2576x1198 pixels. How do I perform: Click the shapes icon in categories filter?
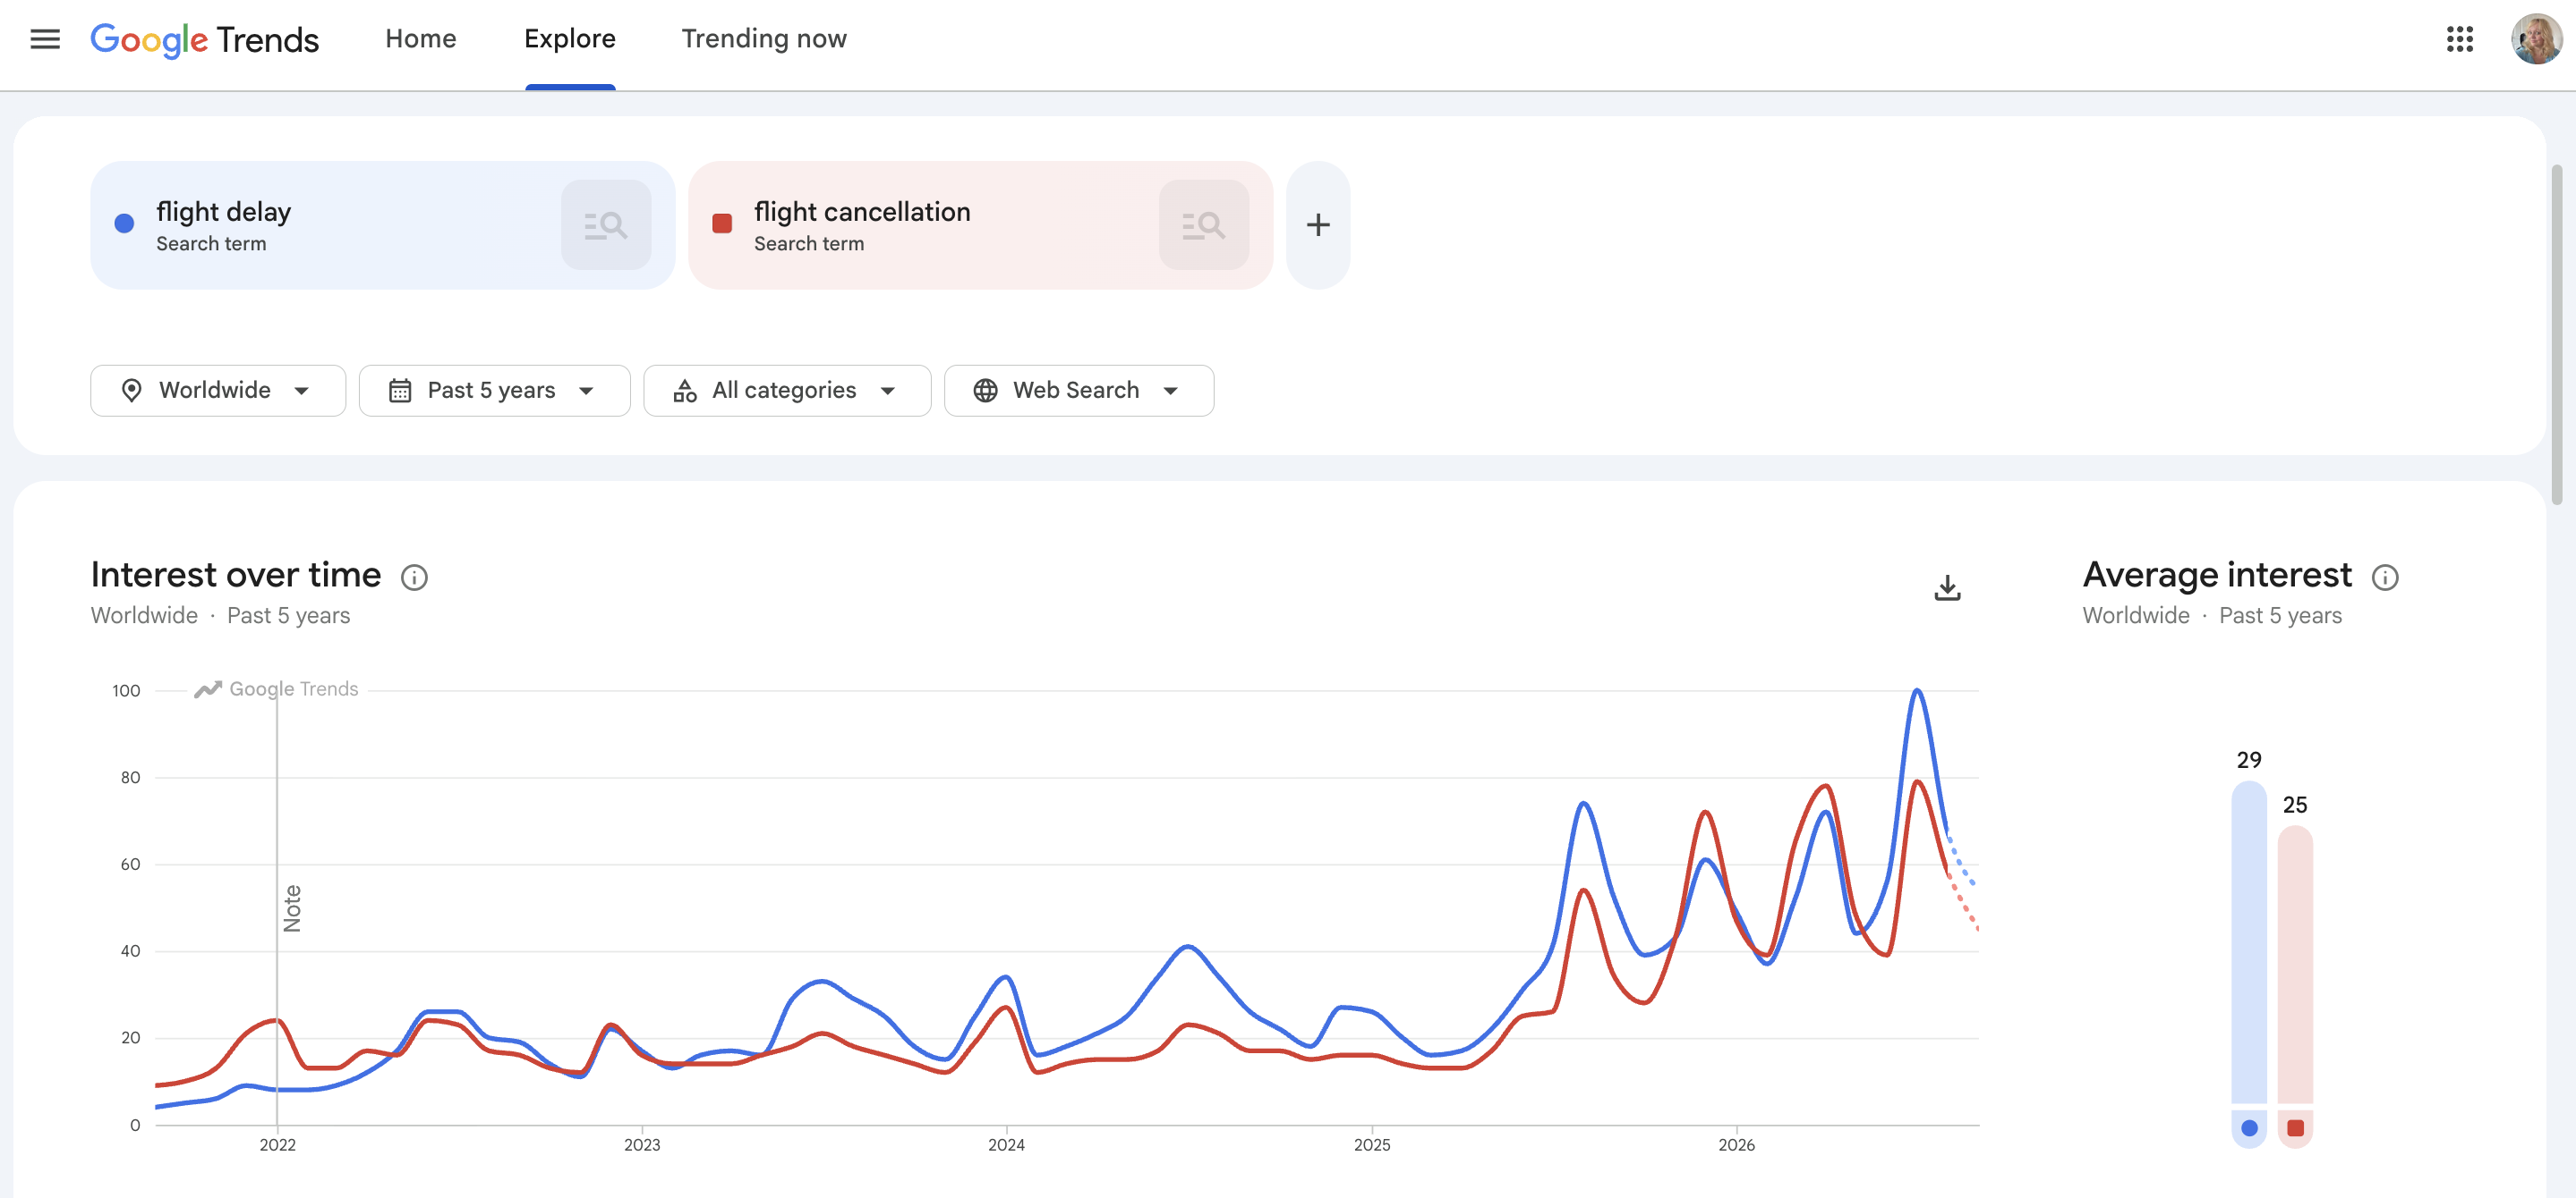pos(685,391)
